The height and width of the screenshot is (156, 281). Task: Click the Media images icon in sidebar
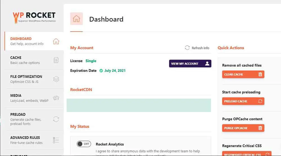(x=56, y=98)
